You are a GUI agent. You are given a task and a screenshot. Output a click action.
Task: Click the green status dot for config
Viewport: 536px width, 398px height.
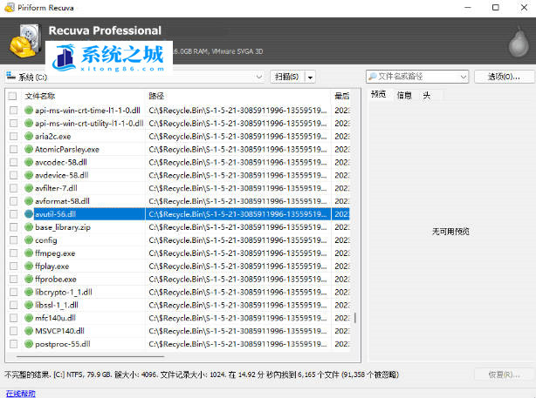tap(29, 239)
